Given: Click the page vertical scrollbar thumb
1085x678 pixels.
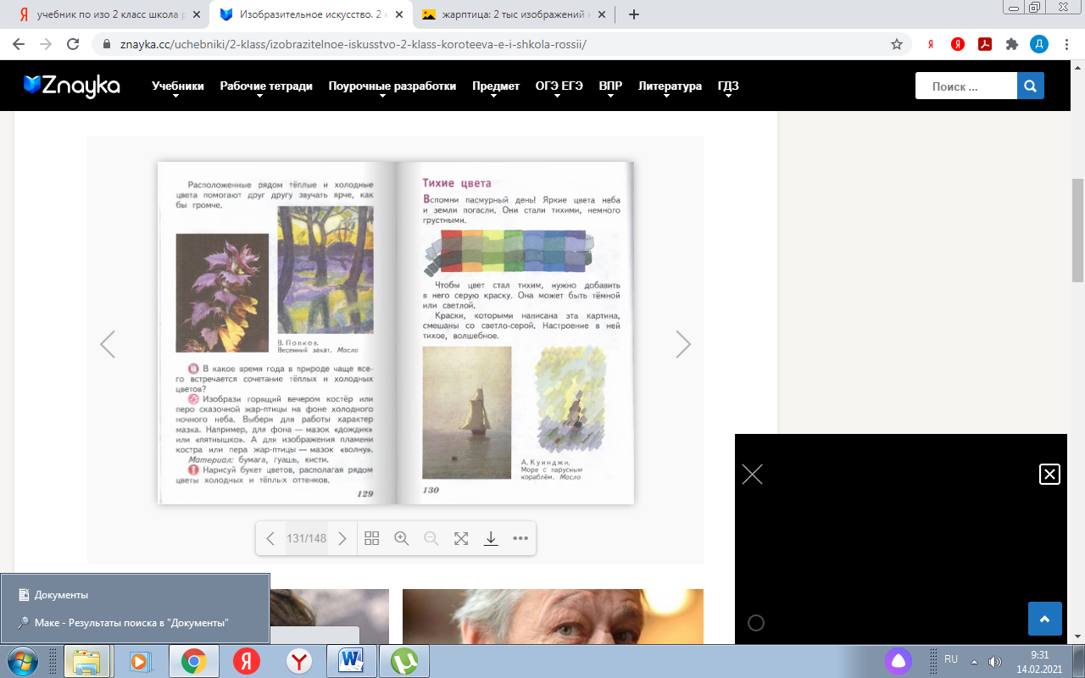Looking at the screenshot, I should tap(1077, 230).
